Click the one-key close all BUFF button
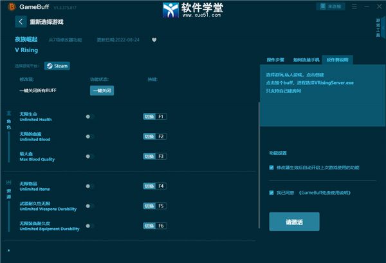The height and width of the screenshot is (263, 386). (102, 90)
